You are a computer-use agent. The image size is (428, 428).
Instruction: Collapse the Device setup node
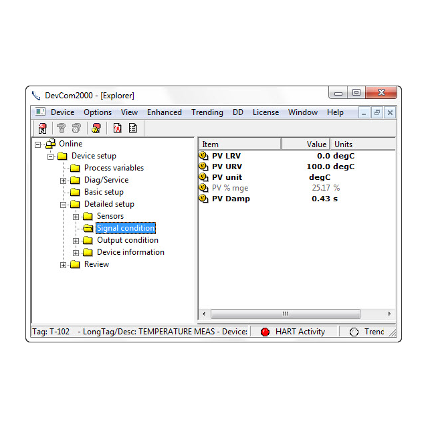point(51,156)
